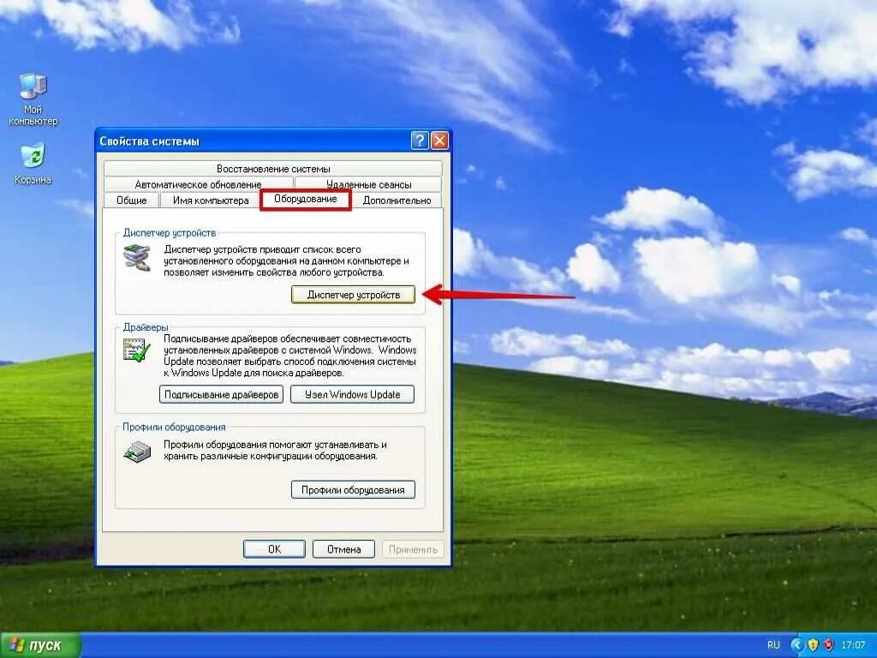
Task: Open the Пуск start menu
Action: click(40, 645)
